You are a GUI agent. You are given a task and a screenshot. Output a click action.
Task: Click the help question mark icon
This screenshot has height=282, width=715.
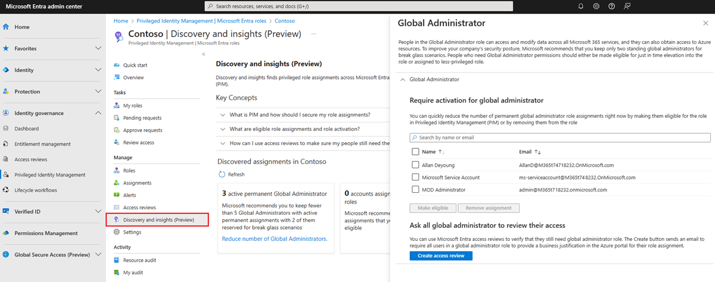[611, 6]
